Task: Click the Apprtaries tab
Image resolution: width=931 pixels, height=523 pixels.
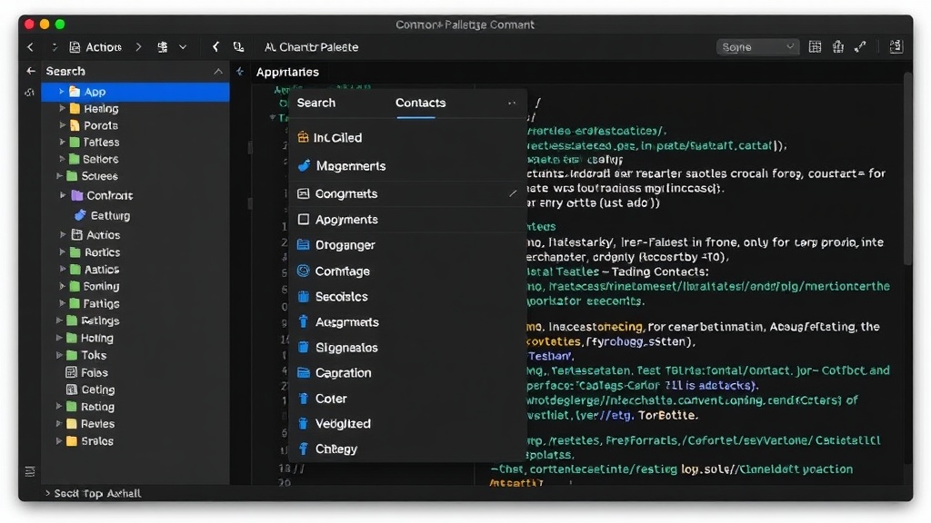Action: click(x=287, y=72)
